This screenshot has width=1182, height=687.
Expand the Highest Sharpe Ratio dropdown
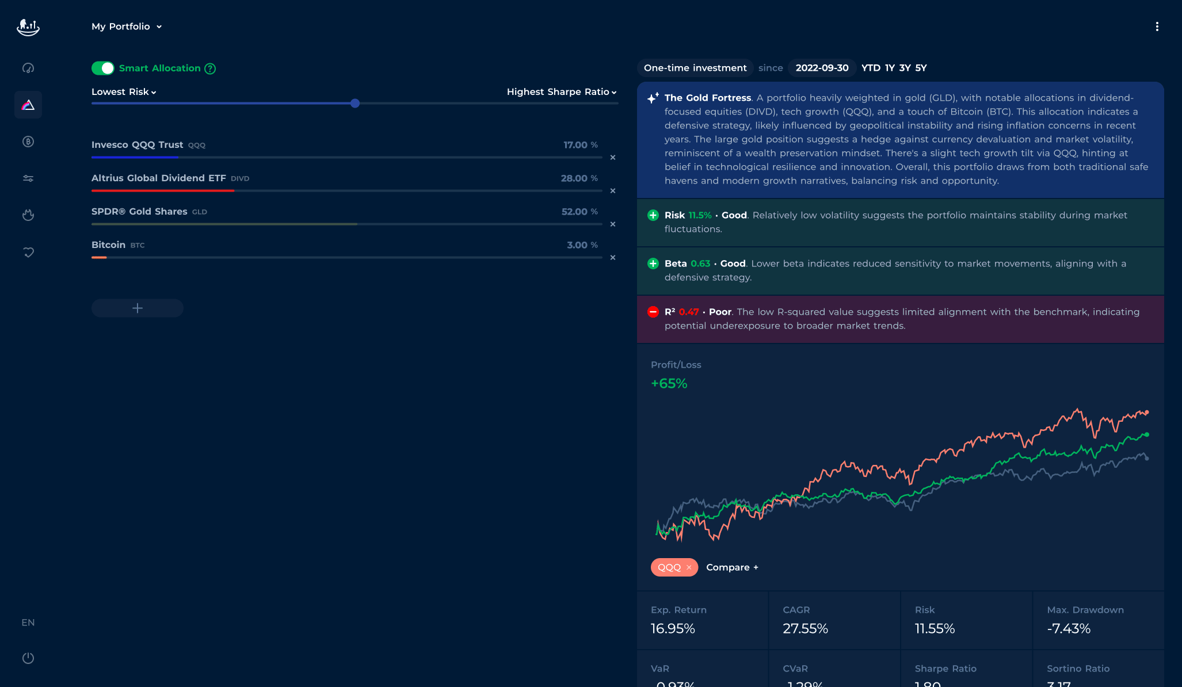tap(562, 92)
